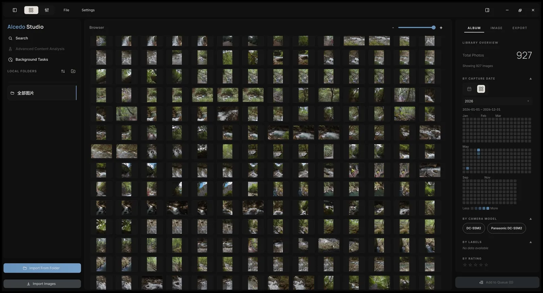543x293 pixels.
Task: Collapse the By Labels section
Action: pyautogui.click(x=530, y=242)
